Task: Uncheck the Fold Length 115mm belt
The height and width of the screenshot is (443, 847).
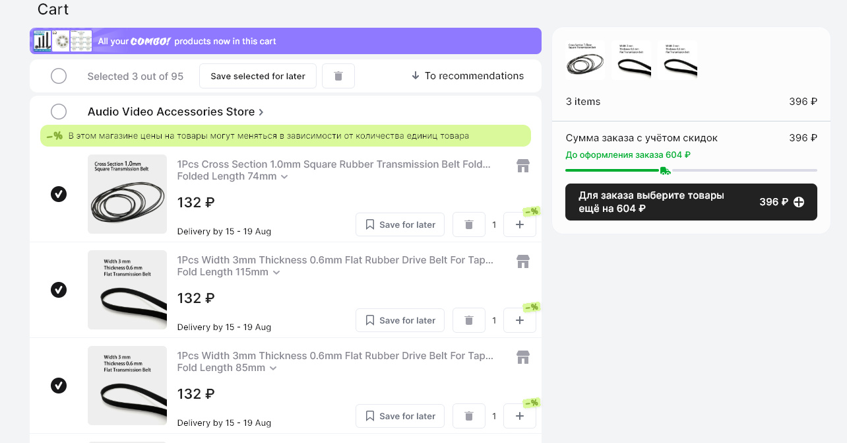Action: click(59, 290)
